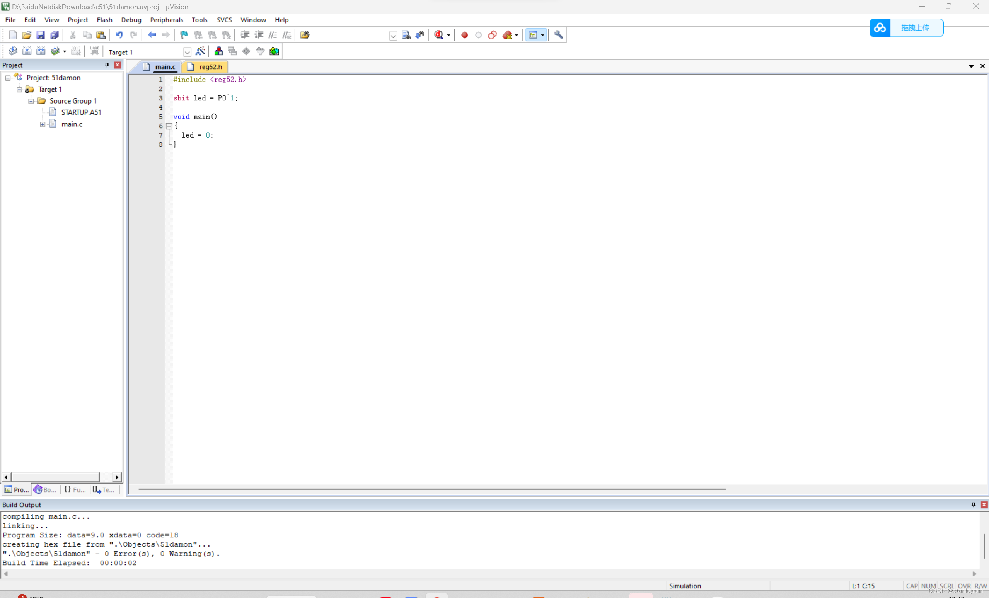Click Project panel horizontal scrollbar right arrow
This screenshot has width=989, height=598.
117,477
